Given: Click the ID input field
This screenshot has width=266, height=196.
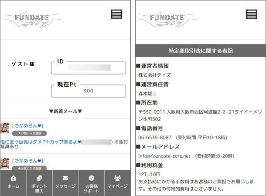Looking at the screenshot, I should click(x=89, y=68).
